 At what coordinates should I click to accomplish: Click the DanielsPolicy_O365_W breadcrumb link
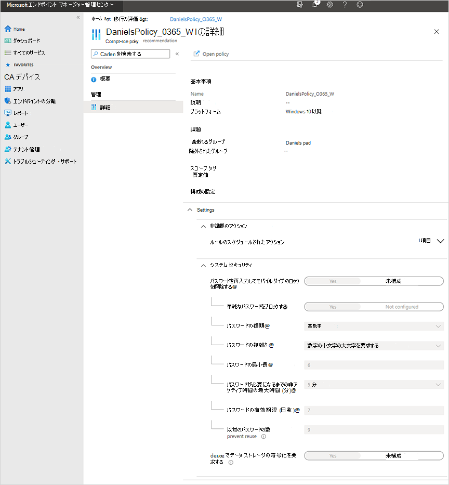coord(196,19)
